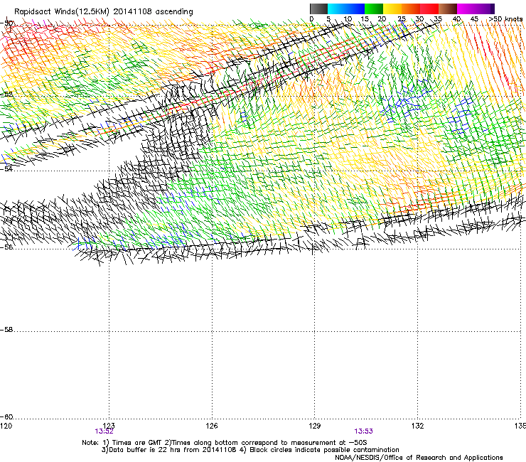The height and width of the screenshot is (462, 526).
Task: Click the title text 'Rapidscat Winds(12.5KM)'
Action: pyautogui.click(x=62, y=11)
